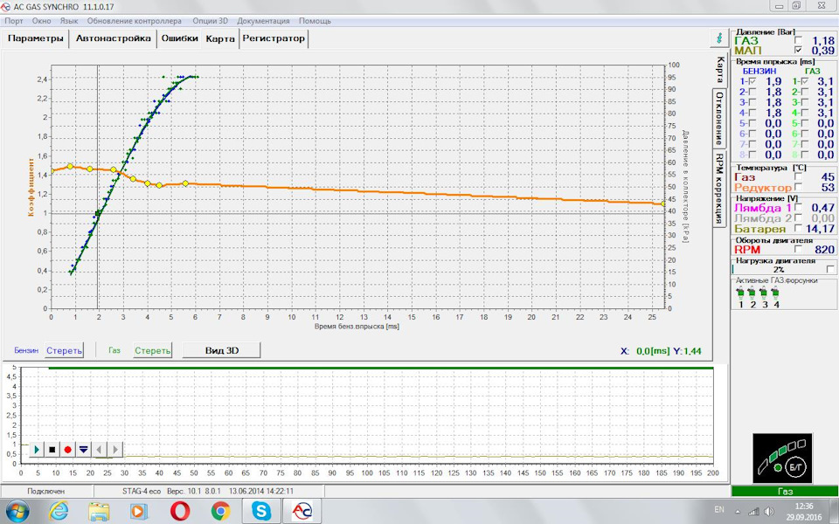Erase gas map with Газ Стереть
Screen dimensions: 839x524
[152, 351]
